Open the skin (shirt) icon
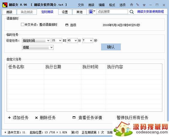The image size is (169, 137). pos(144,5)
